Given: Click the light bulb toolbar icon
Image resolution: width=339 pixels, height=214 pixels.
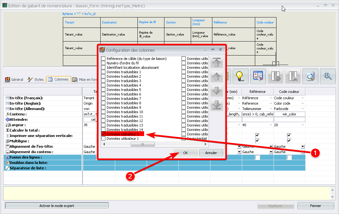Looking at the screenshot, I should coord(240,76).
